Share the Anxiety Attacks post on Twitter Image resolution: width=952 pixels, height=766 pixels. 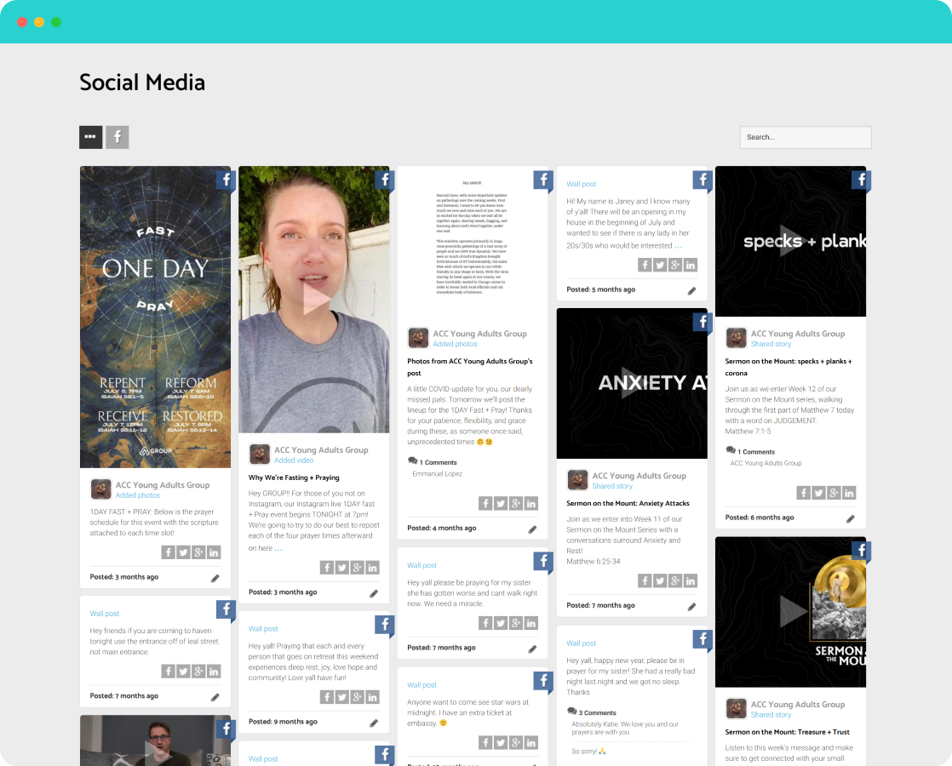(660, 581)
